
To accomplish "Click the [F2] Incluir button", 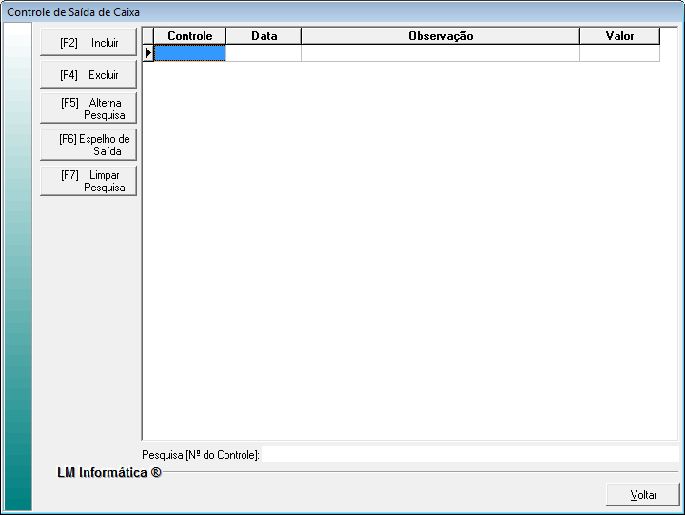I will tap(88, 43).
